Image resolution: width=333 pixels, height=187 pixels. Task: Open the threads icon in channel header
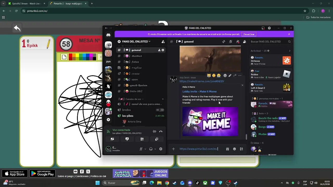(x=223, y=42)
